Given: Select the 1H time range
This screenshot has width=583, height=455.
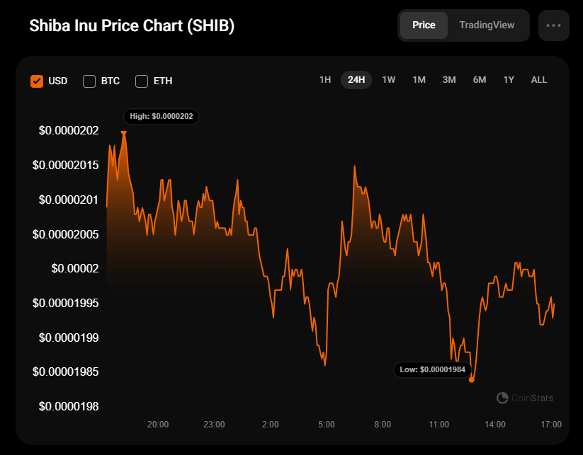Looking at the screenshot, I should pos(325,79).
